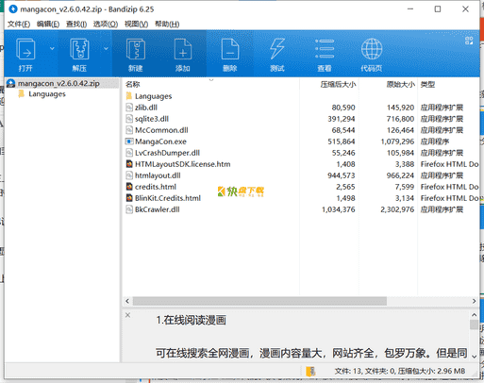
Task: Select the BlinKit.Credits.html file row
Action: (x=301, y=198)
